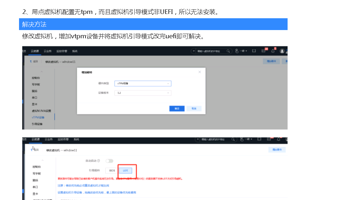Click the blue 确定 button in the dialog
Viewport: 354px width, 200px height.
(x=177, y=109)
